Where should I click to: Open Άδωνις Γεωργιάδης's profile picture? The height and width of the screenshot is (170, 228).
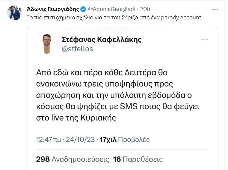(14, 13)
